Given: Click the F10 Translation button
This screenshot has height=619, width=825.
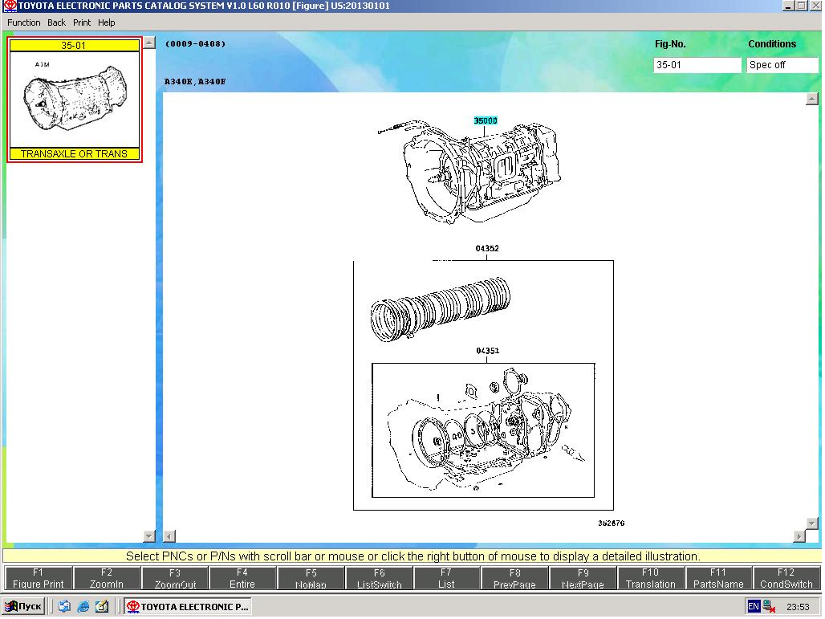Looking at the screenshot, I should click(x=650, y=578).
